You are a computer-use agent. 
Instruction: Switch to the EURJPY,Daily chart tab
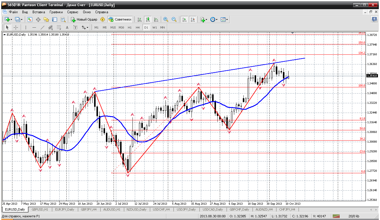pyautogui.click(x=64, y=209)
